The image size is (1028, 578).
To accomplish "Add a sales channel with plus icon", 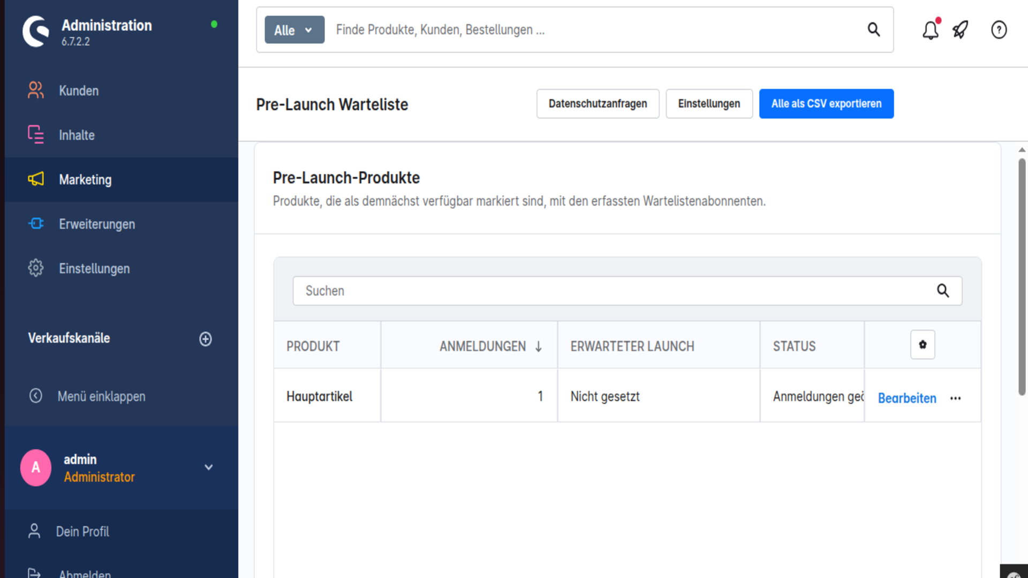I will pyautogui.click(x=206, y=339).
